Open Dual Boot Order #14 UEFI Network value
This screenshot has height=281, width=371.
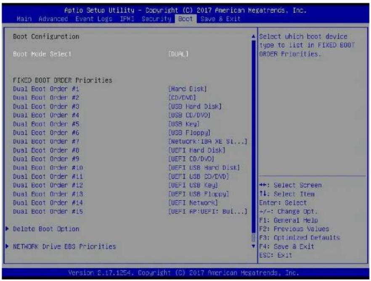click(x=193, y=203)
